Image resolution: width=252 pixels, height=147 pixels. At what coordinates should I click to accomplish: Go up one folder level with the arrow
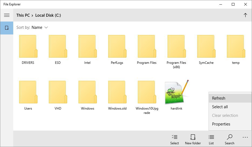(x=245, y=15)
